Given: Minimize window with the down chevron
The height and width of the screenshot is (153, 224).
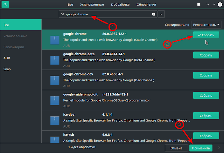Looking at the screenshot, I should pyautogui.click(x=208, y=5).
